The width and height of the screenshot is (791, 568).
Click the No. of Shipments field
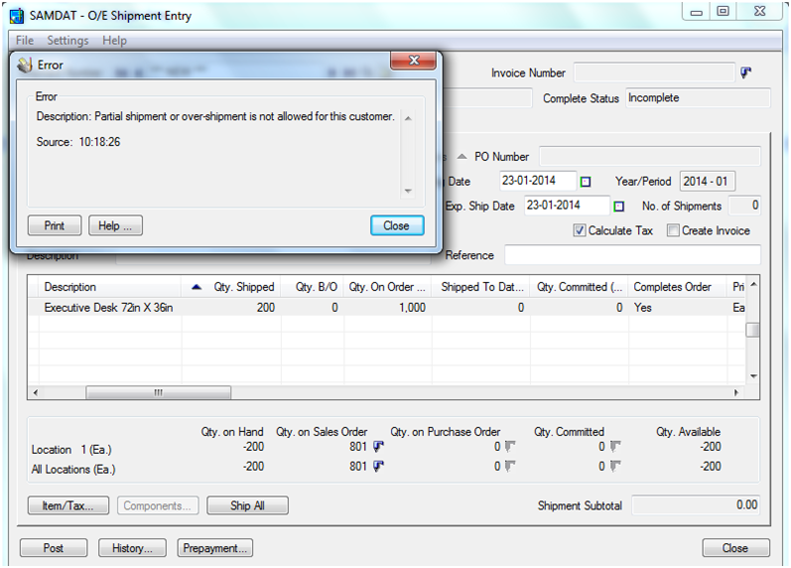(x=745, y=206)
